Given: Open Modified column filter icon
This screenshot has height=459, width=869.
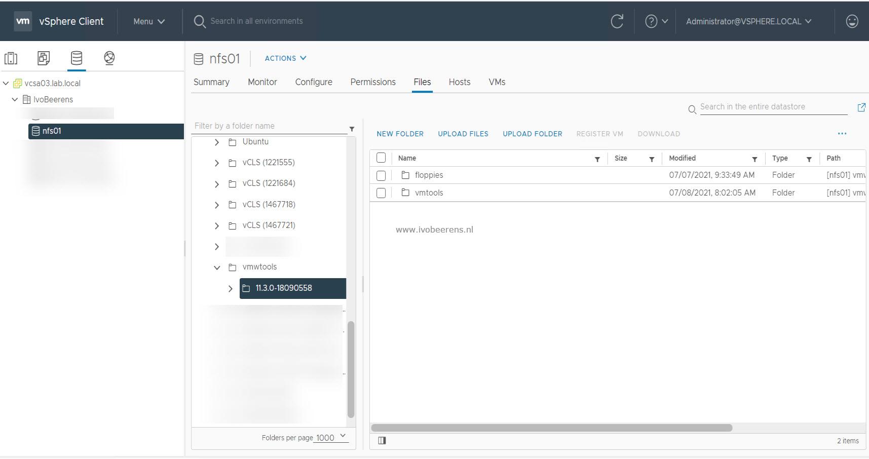Looking at the screenshot, I should (754, 159).
